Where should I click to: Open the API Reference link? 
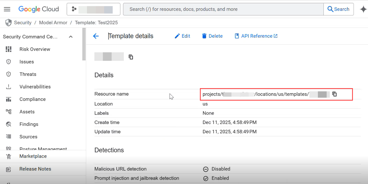pyautogui.click(x=256, y=36)
